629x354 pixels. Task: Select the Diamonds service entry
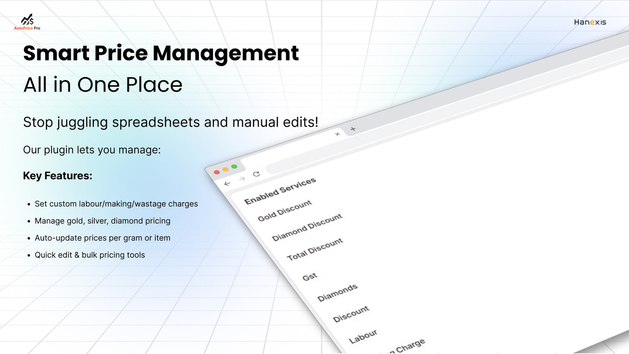click(x=337, y=293)
